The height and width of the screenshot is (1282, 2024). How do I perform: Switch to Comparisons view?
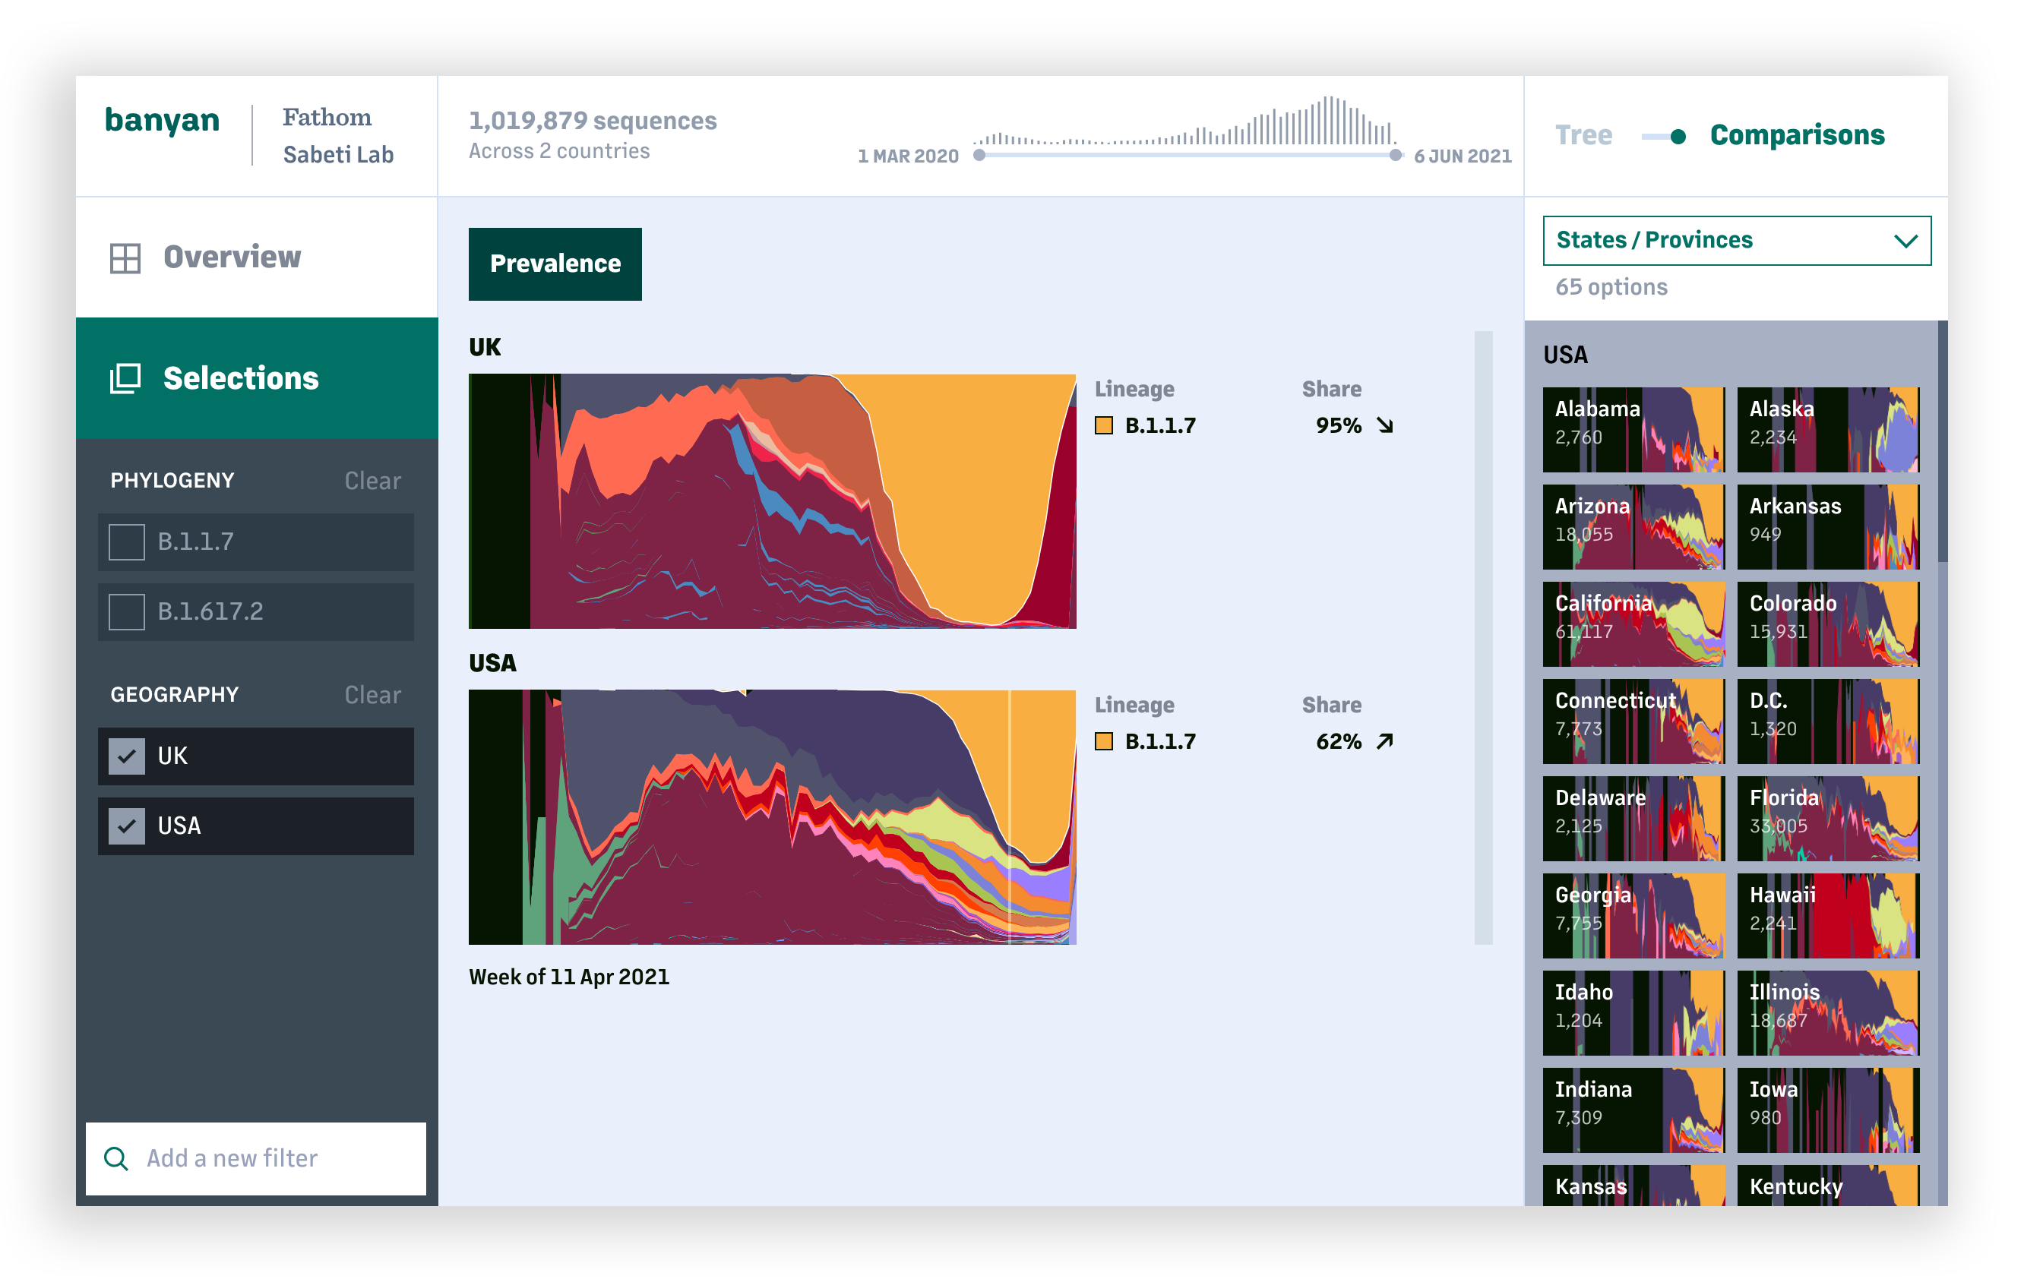point(1797,135)
